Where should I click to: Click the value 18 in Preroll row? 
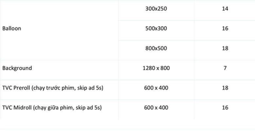[225, 88]
